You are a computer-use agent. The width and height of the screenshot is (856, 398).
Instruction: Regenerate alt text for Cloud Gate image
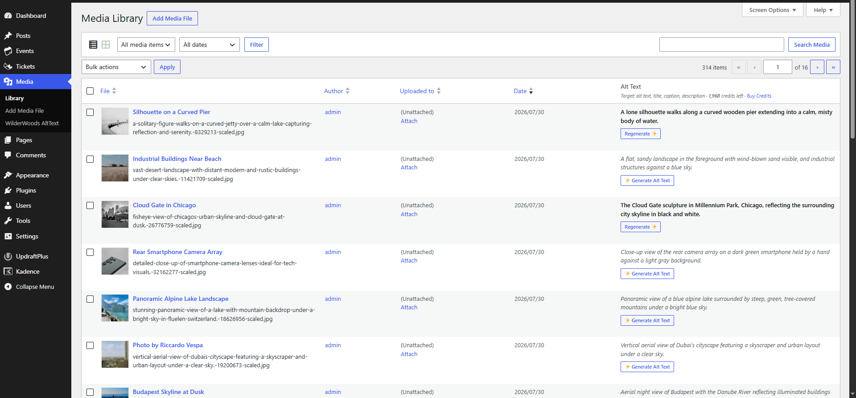click(x=640, y=227)
